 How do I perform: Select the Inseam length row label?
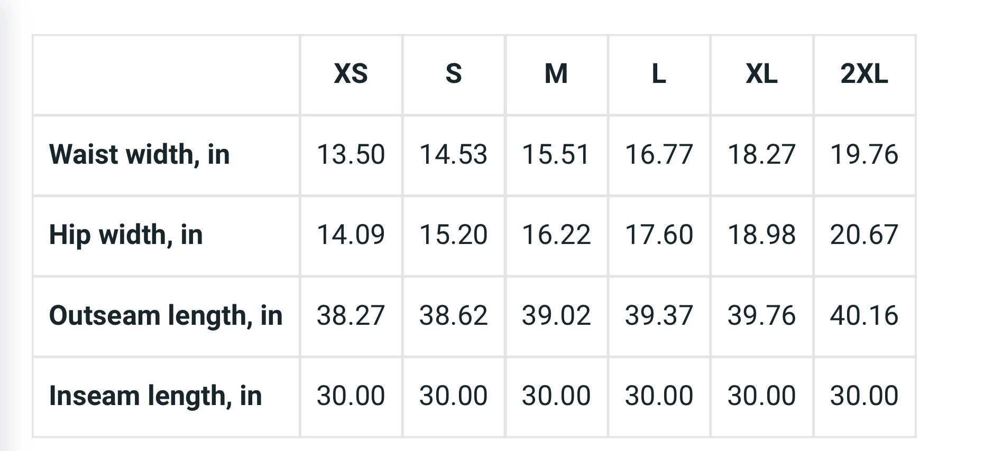[x=155, y=396]
